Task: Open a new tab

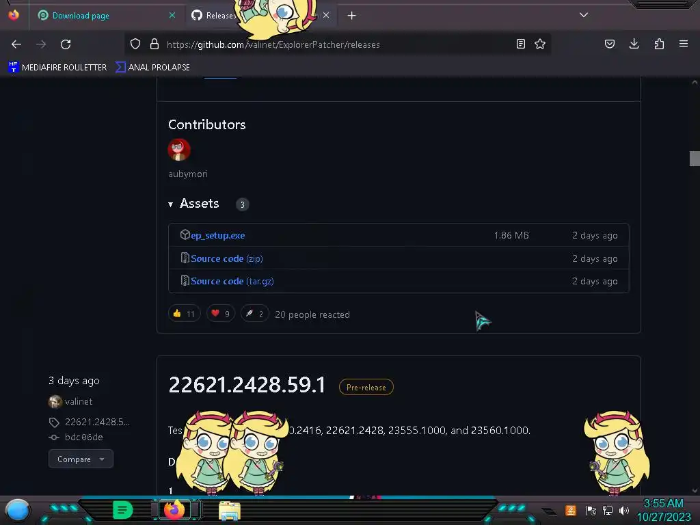Action: (352, 16)
